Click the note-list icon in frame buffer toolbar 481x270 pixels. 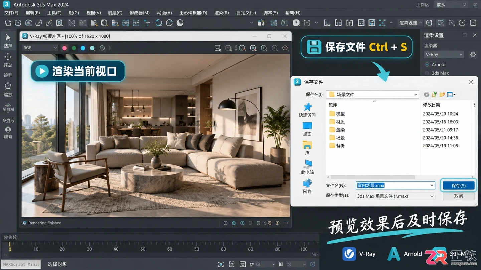click(218, 48)
